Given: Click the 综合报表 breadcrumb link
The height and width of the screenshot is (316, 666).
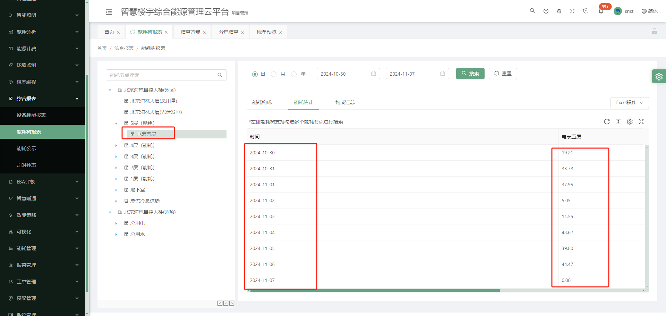Looking at the screenshot, I should click(x=124, y=48).
